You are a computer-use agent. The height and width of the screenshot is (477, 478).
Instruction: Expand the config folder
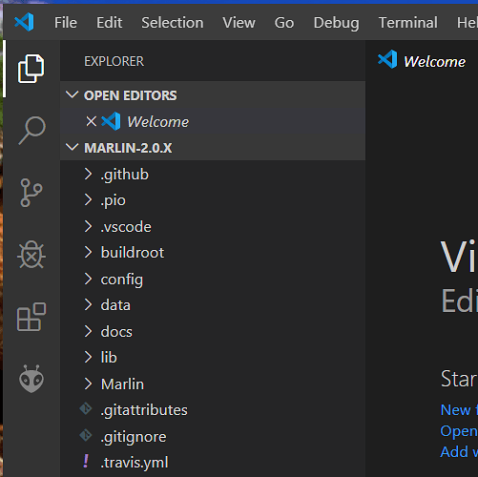[x=88, y=279]
